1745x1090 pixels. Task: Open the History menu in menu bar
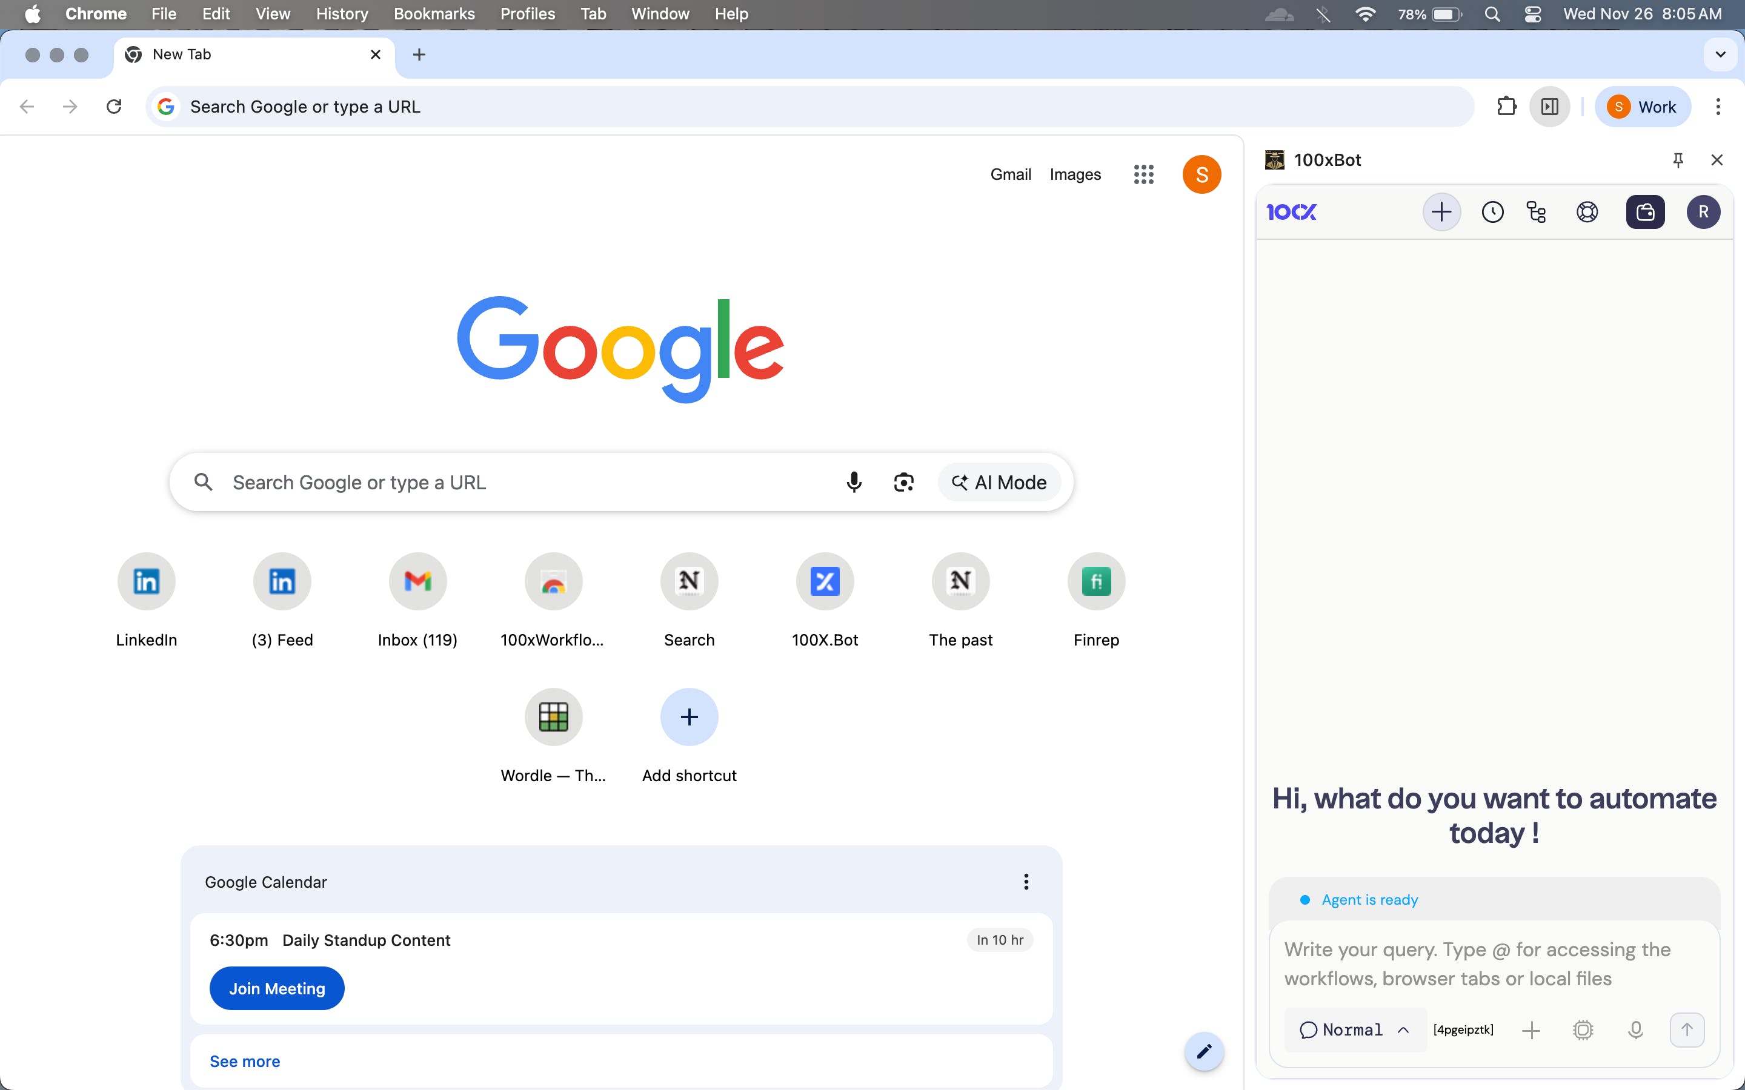tap(342, 14)
